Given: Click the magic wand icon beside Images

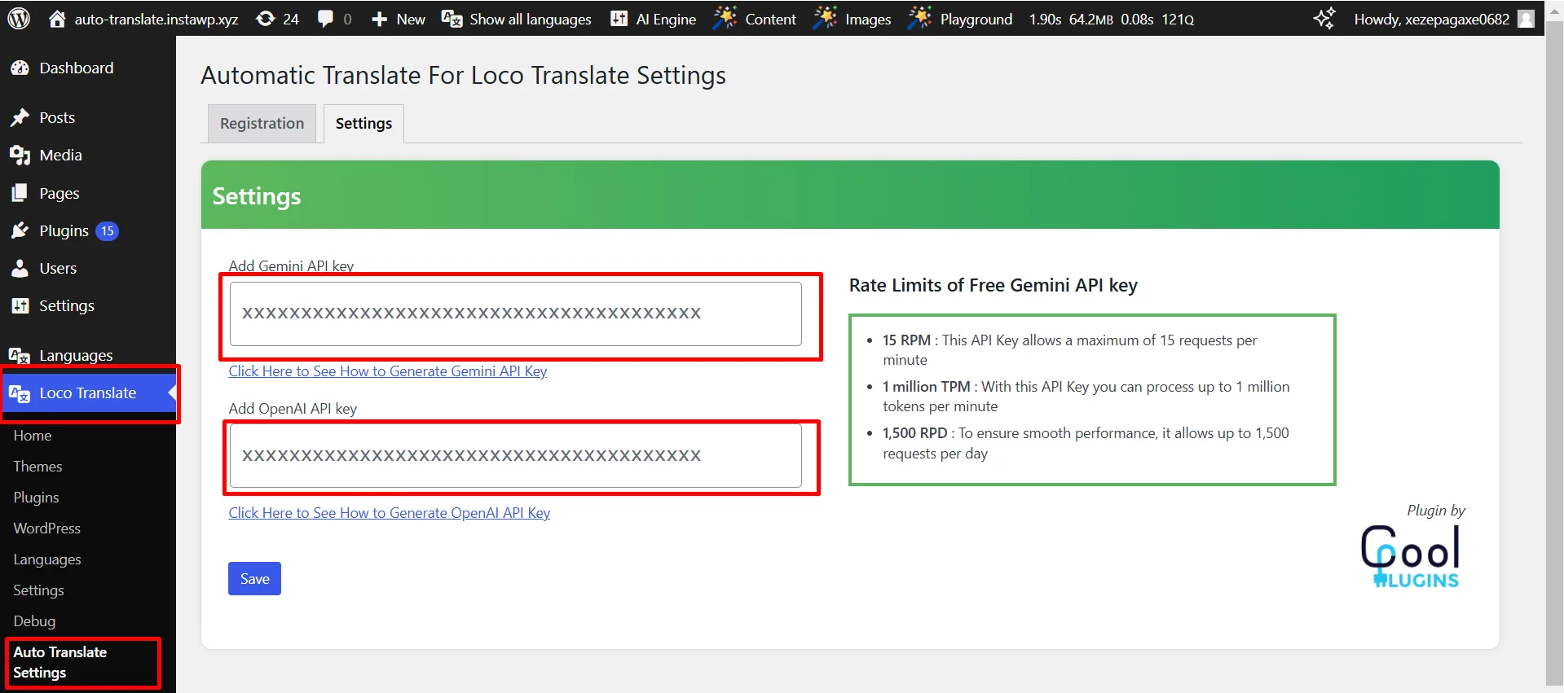Looking at the screenshot, I should coord(825,18).
